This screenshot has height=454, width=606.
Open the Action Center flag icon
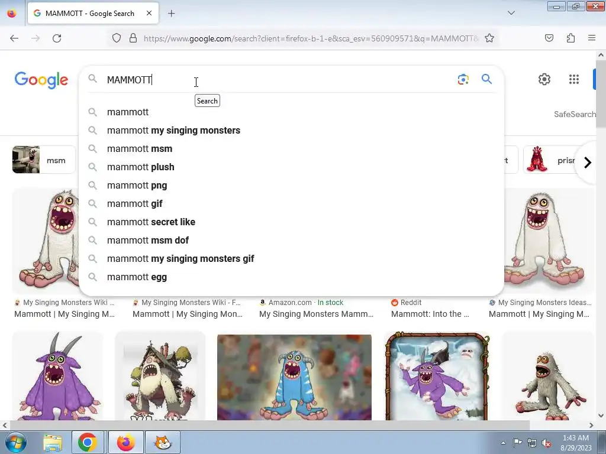pyautogui.click(x=517, y=443)
